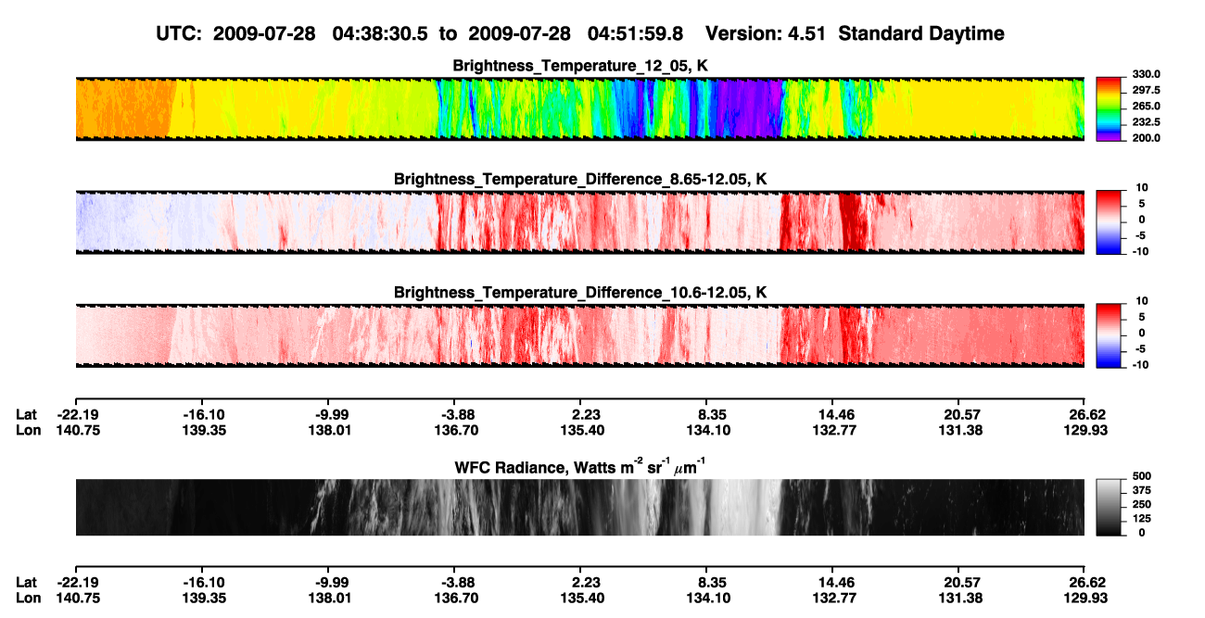Click the start time '04:38:30.5' in header

pyautogui.click(x=380, y=33)
